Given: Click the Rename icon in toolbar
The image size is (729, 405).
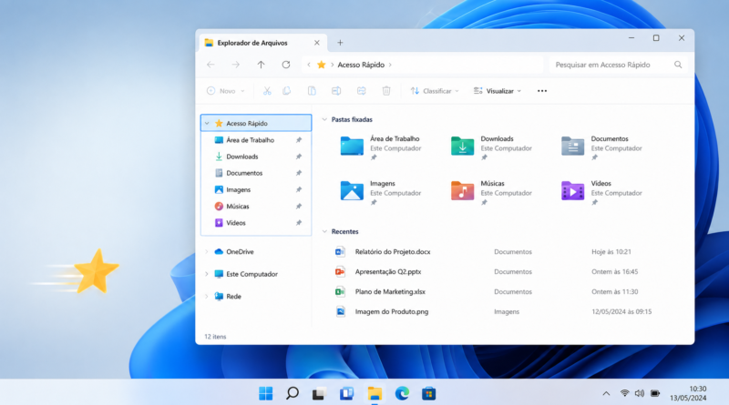Looking at the screenshot, I should click(x=336, y=91).
